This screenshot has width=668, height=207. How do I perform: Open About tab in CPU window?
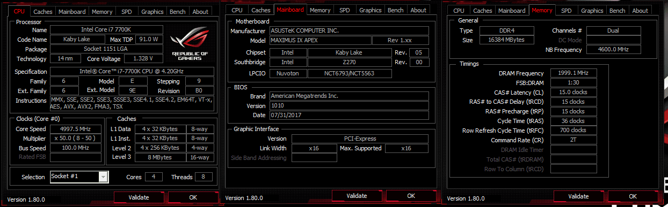[200, 11]
